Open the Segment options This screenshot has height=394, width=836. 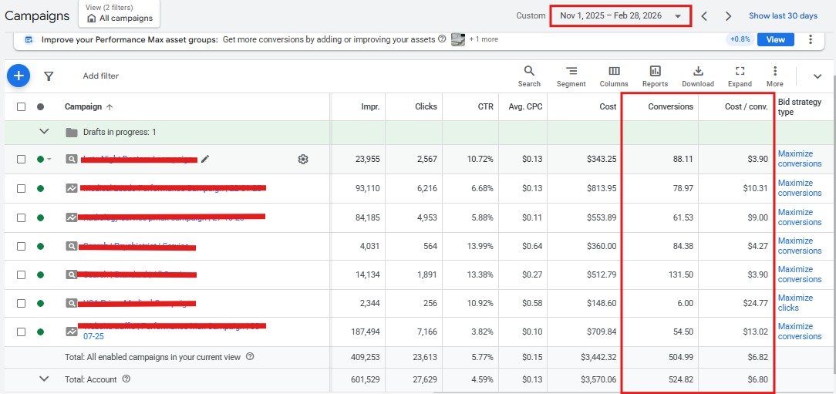click(x=571, y=76)
